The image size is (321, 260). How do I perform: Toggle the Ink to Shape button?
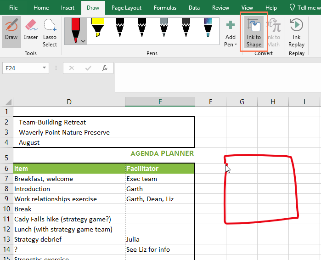pos(254,32)
